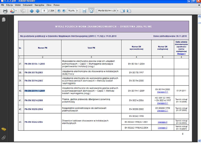Open the find options dropdown arrow
The image size is (201, 151).
point(118,11)
